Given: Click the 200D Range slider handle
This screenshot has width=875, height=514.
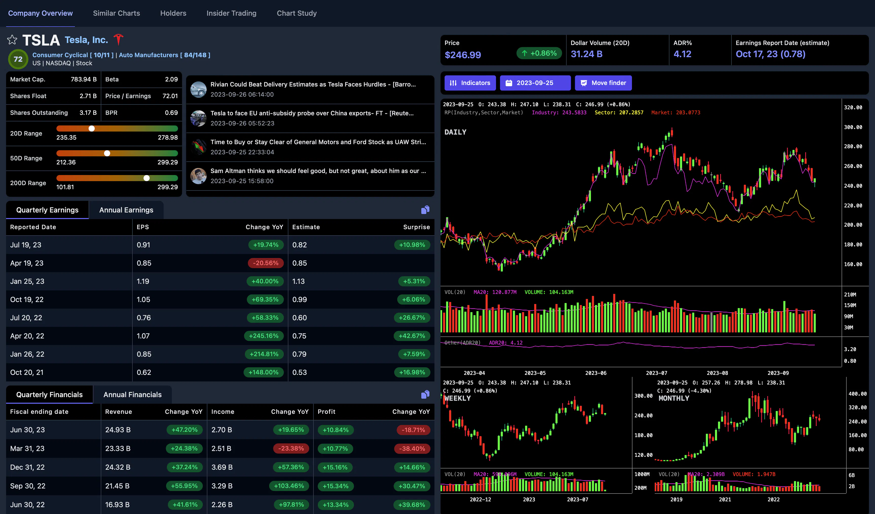Looking at the screenshot, I should coord(147,178).
